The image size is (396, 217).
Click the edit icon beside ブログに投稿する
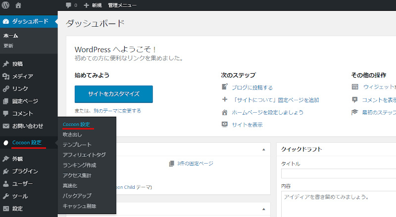(x=225, y=87)
